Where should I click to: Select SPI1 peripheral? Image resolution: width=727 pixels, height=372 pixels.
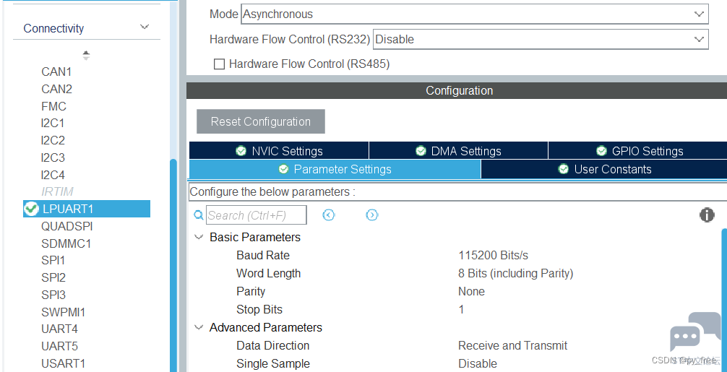[53, 260]
